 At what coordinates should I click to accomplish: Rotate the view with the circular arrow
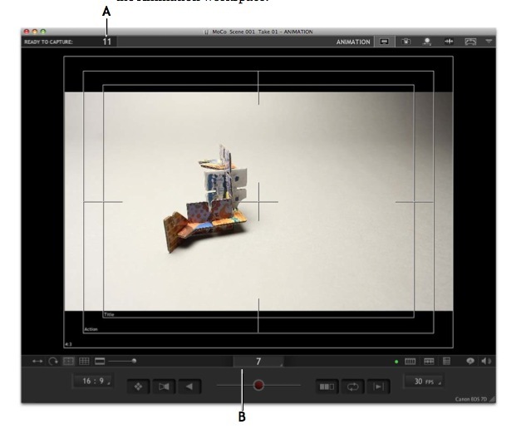[x=53, y=362]
